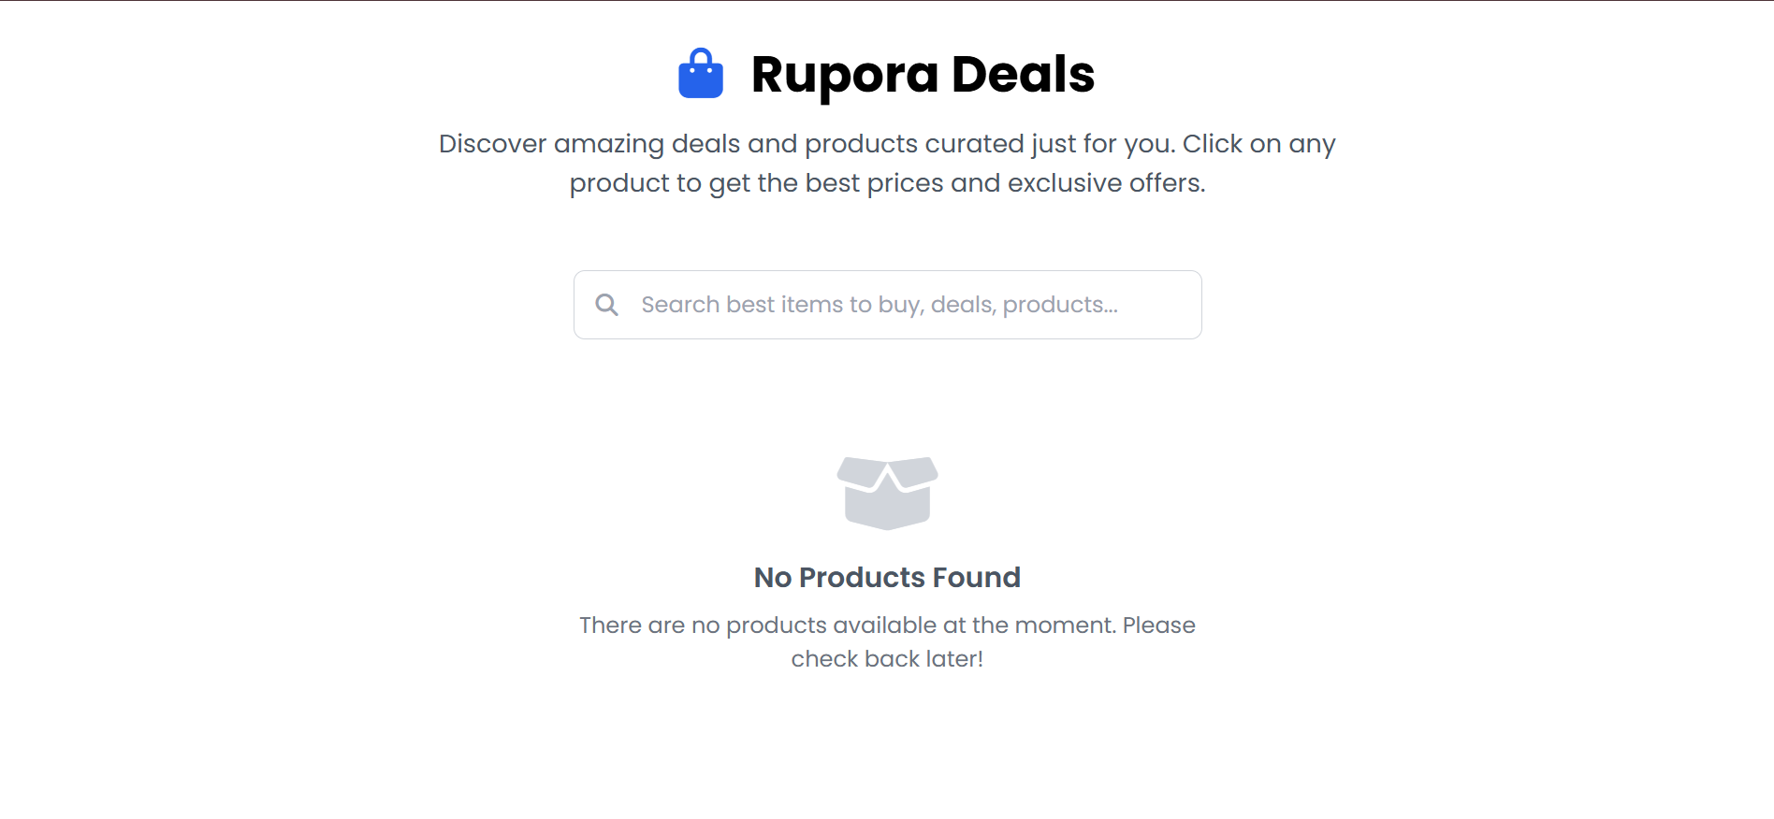
Task: Click inside the search products input field
Action: 887,304
